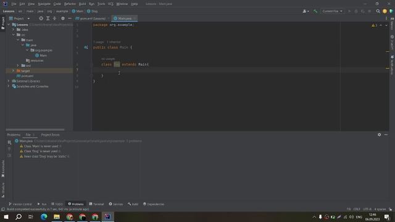Screen dimensions: 395x222
Task: Open Problems panel settings gear
Action: (x=379, y=134)
